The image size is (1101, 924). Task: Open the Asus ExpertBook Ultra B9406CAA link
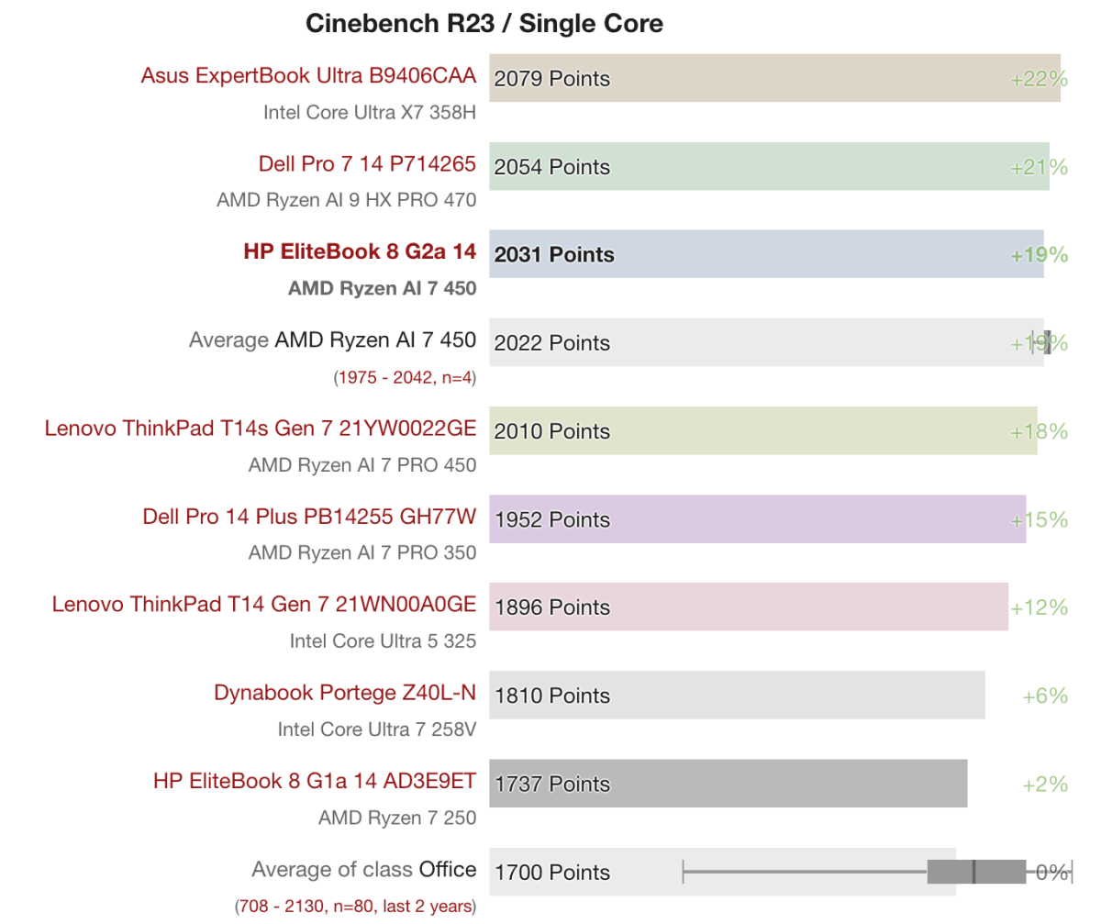point(308,76)
